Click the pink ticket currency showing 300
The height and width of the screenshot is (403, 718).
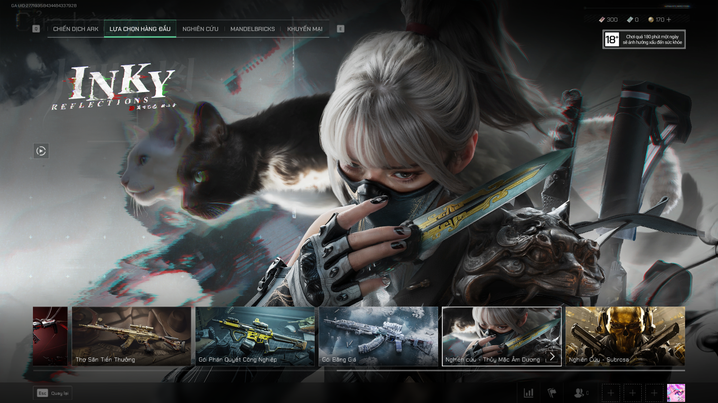608,20
